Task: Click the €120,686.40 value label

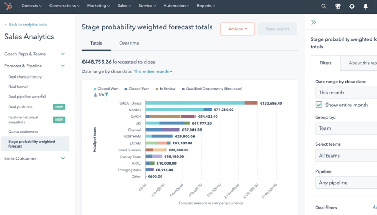Action: (x=271, y=103)
